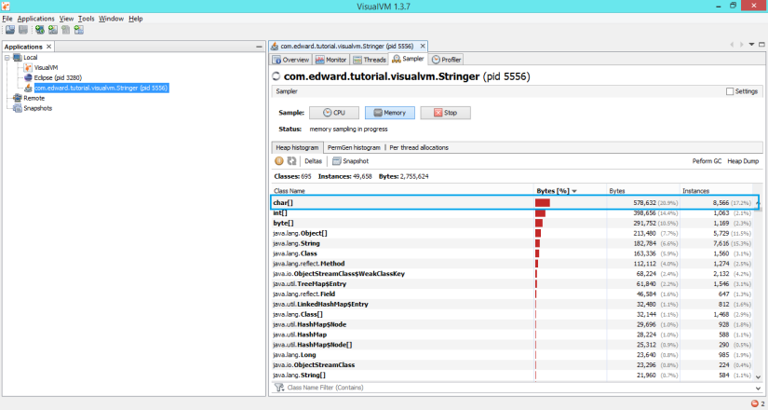The height and width of the screenshot is (410, 768).
Task: Sort by Bytes [%] column header
Action: click(556, 190)
